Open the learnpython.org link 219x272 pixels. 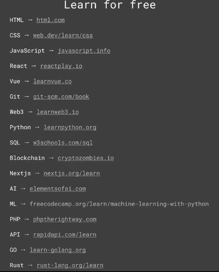point(70,128)
